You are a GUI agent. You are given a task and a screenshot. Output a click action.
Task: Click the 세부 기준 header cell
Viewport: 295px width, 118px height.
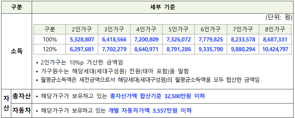[162, 7]
